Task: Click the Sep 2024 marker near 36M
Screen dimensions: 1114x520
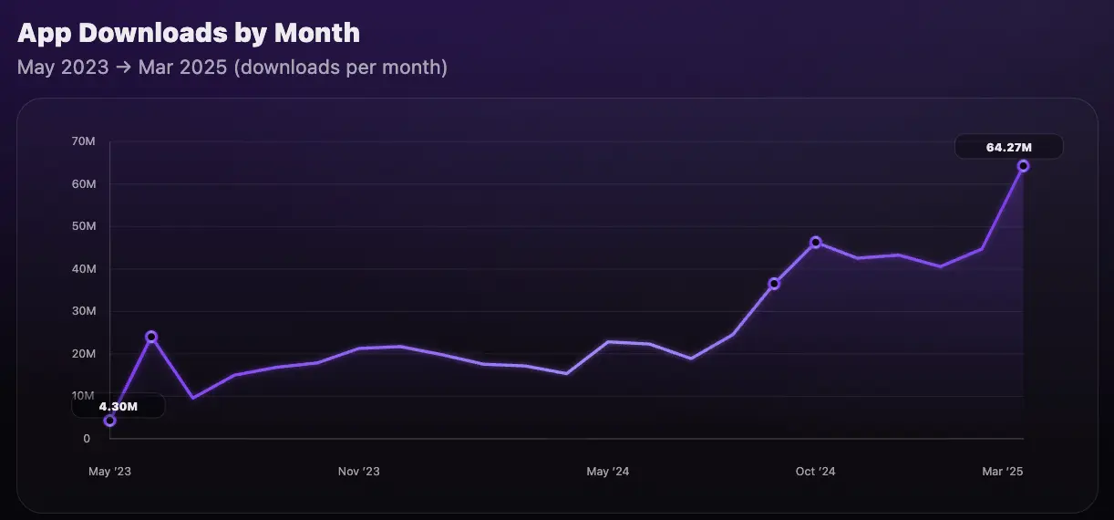Action: (x=774, y=284)
